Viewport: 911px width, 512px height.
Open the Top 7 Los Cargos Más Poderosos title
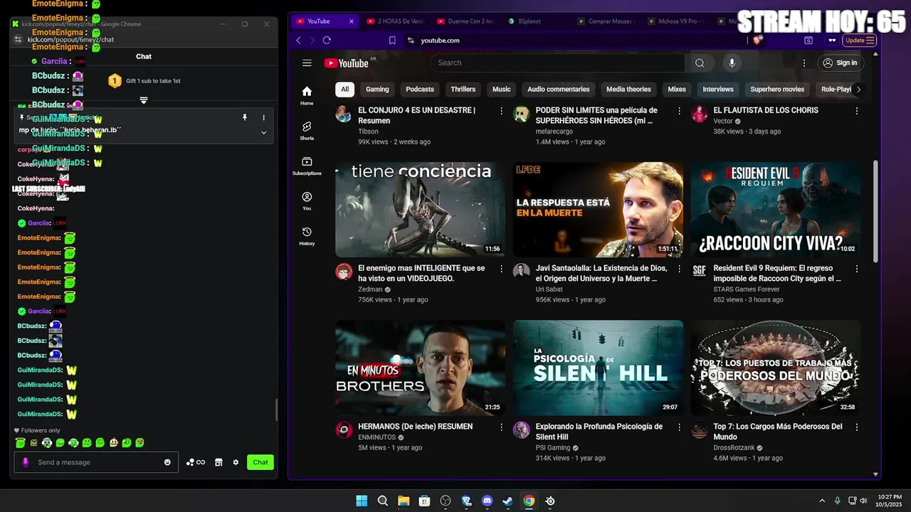[x=777, y=432]
